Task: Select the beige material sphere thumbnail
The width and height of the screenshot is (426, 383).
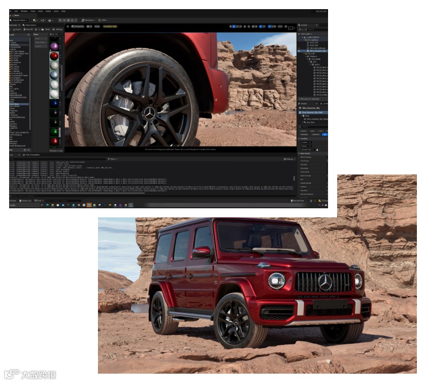Action: (54, 65)
